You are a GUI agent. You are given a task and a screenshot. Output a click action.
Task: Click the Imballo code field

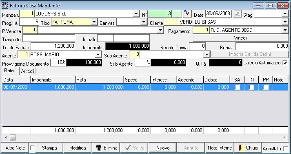coord(105,38)
